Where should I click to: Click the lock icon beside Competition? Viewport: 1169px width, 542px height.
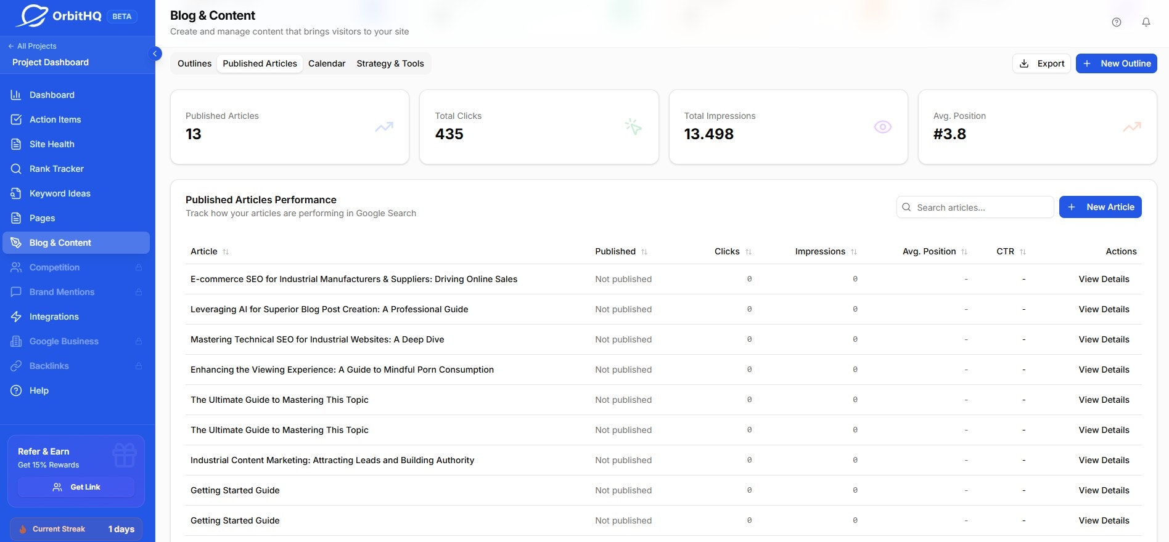(139, 267)
